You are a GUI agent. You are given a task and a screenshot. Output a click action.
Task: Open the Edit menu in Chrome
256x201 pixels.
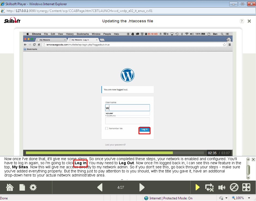coord(53,34)
